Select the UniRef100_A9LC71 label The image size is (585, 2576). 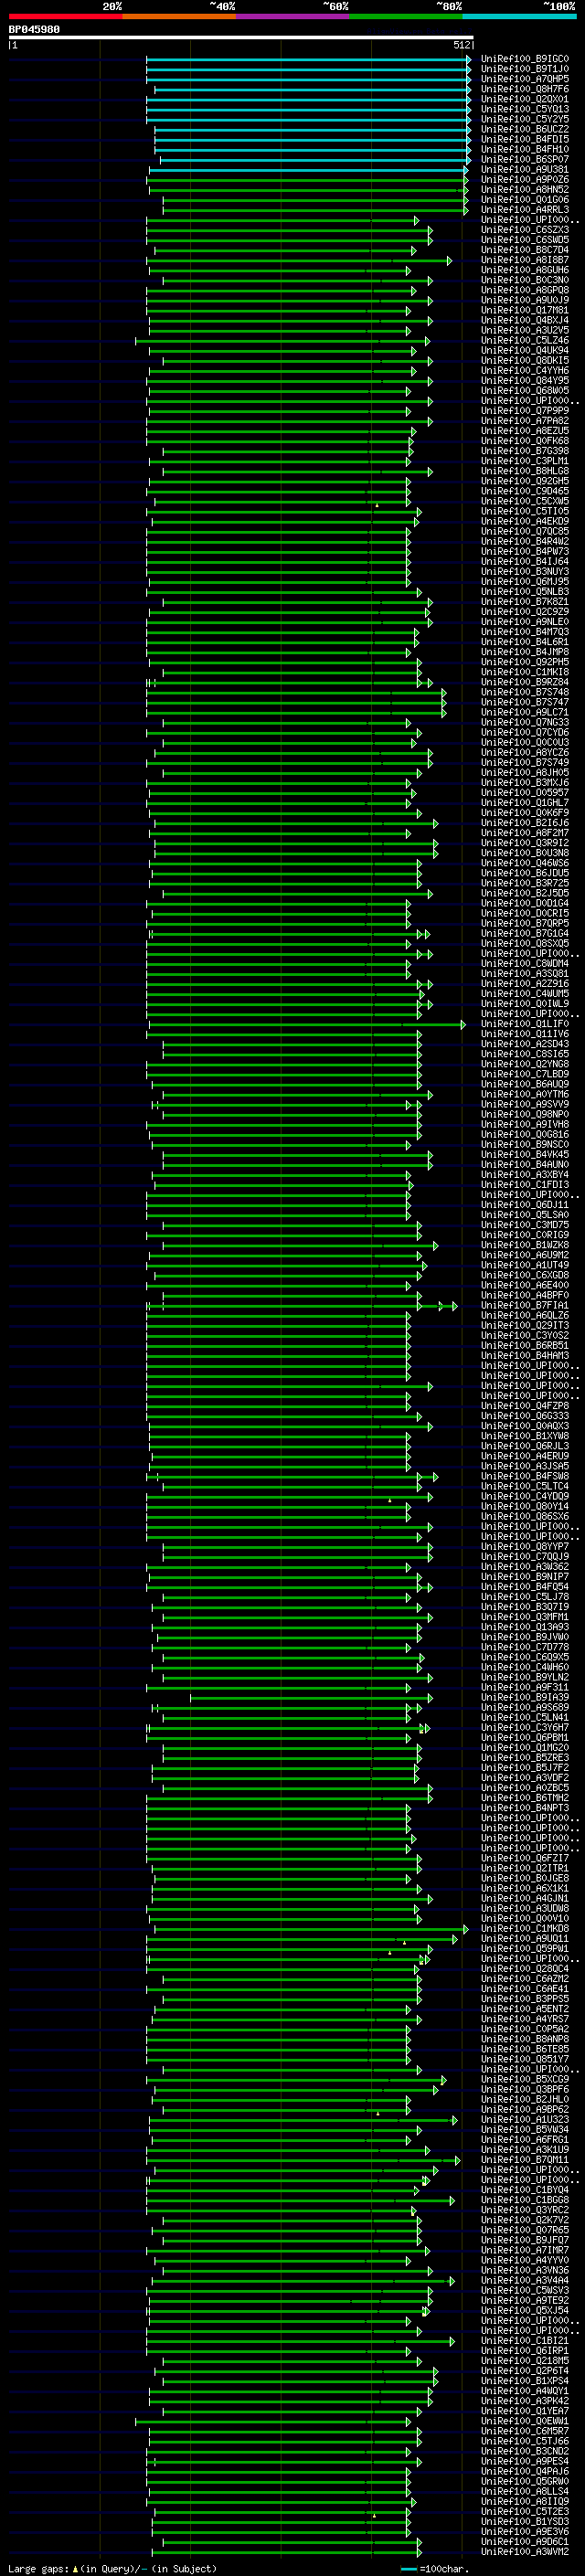524,713
